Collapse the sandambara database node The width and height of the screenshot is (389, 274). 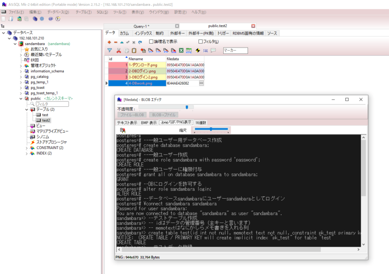click(x=15, y=44)
